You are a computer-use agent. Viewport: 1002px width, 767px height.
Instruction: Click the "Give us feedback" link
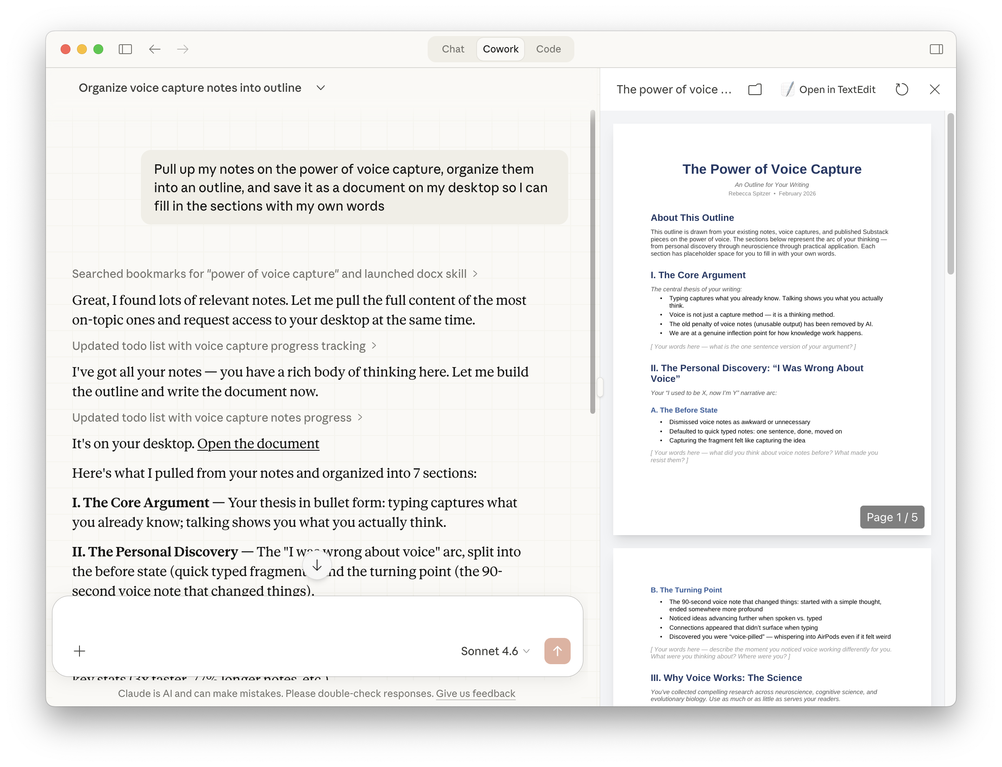click(x=476, y=693)
